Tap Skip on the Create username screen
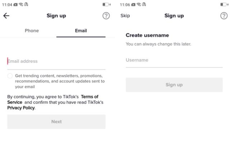 [125, 16]
